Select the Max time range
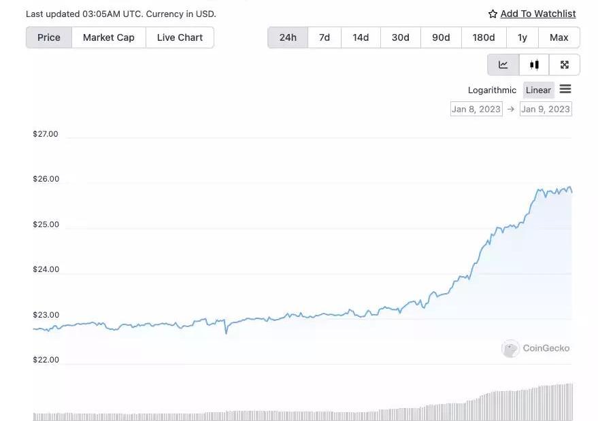Image resolution: width=598 pixels, height=421 pixels. click(559, 37)
